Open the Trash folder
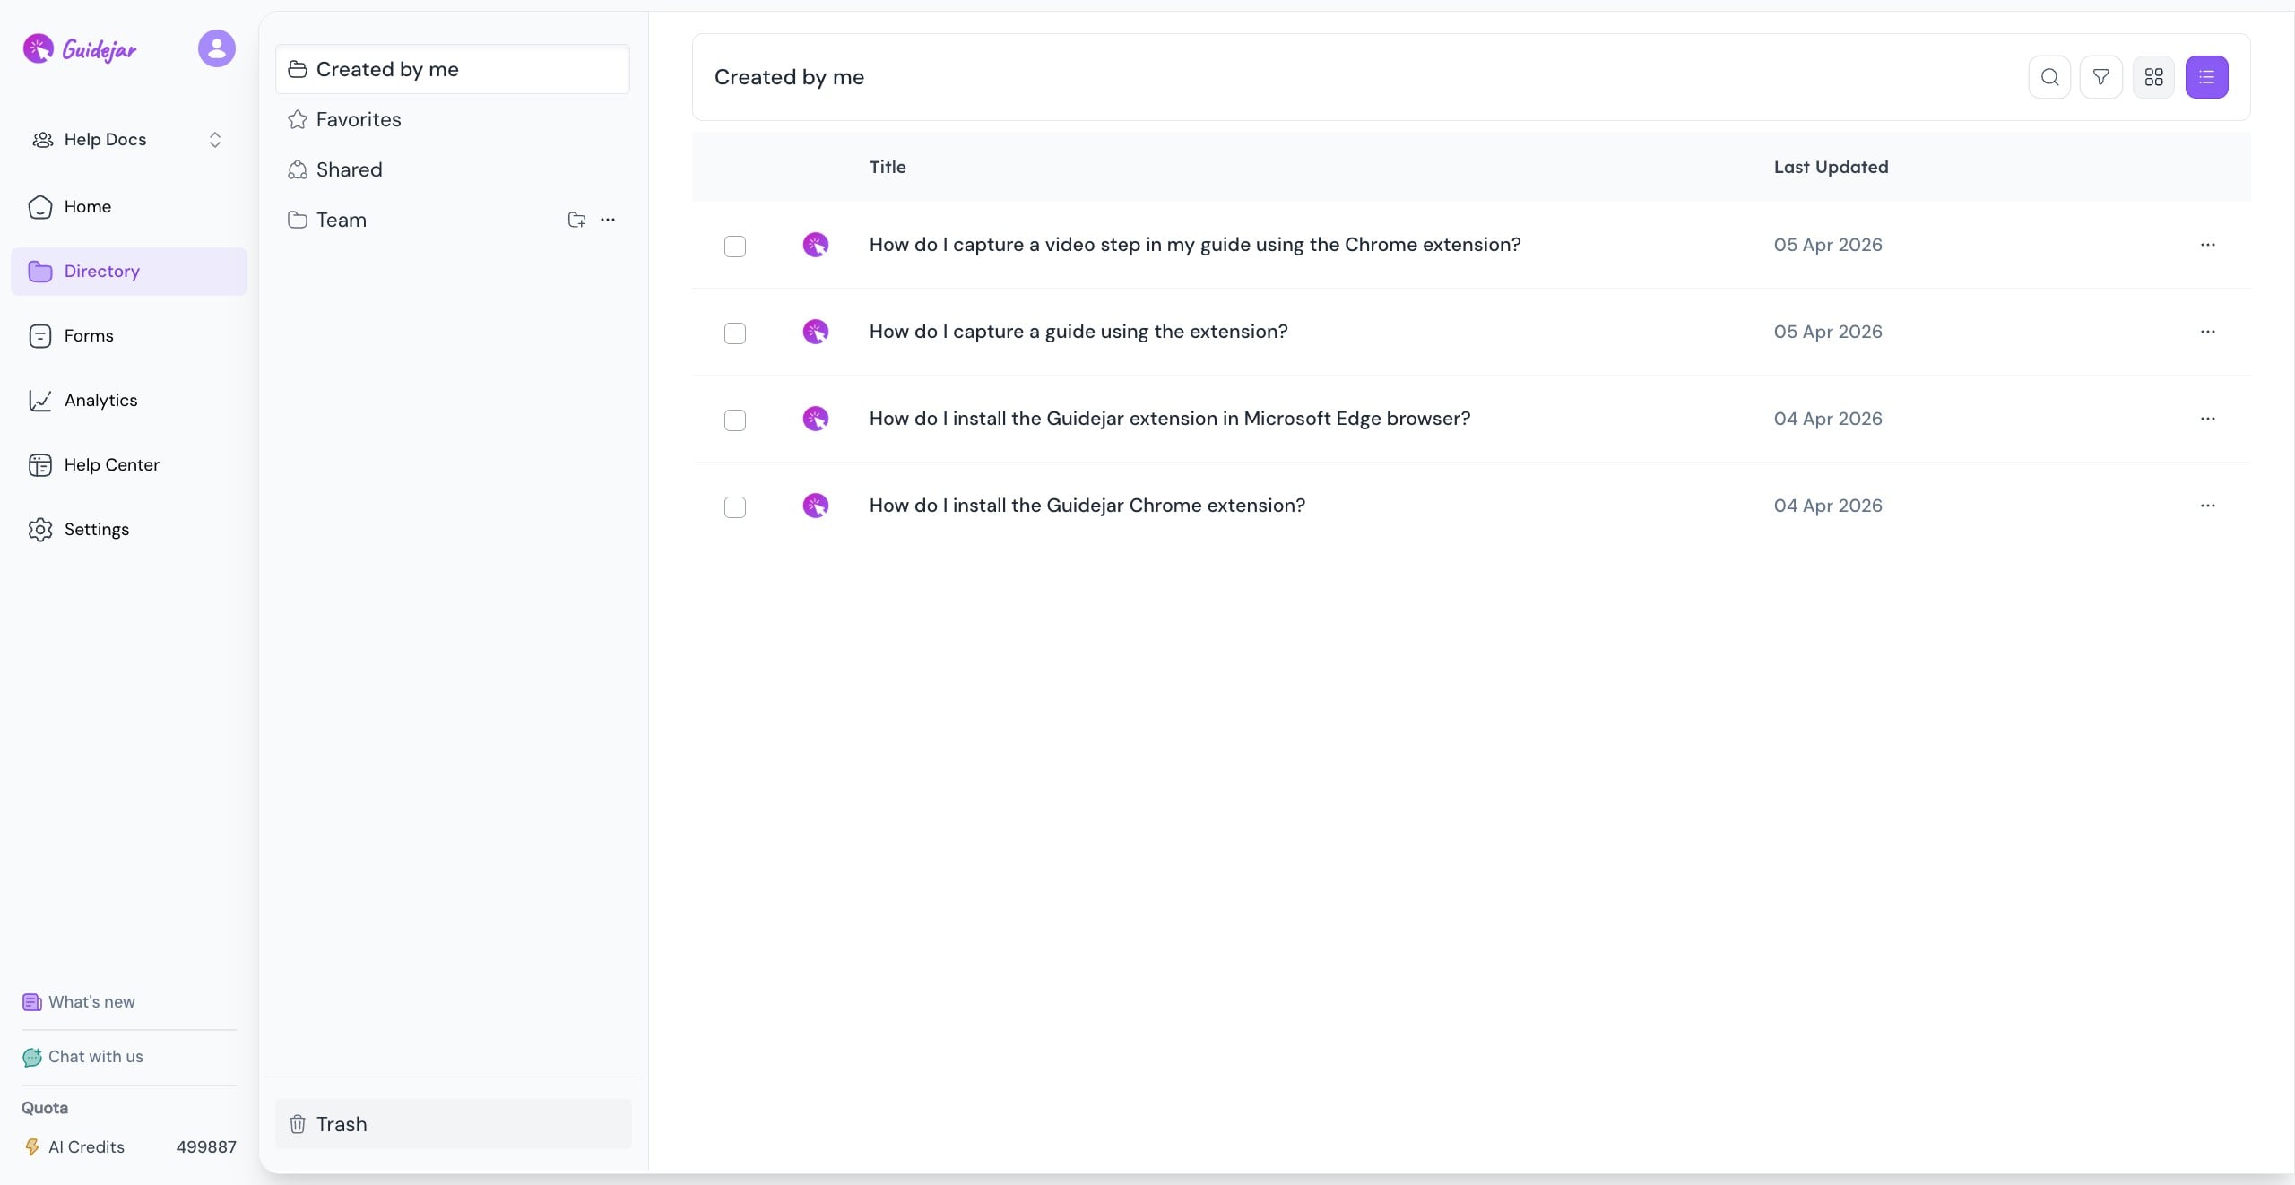2295x1185 pixels. [x=342, y=1124]
